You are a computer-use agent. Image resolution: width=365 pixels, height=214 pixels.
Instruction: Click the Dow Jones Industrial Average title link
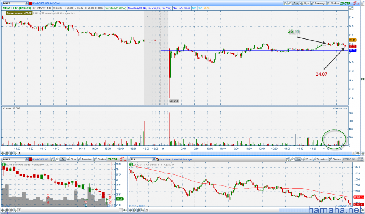click(x=176, y=159)
